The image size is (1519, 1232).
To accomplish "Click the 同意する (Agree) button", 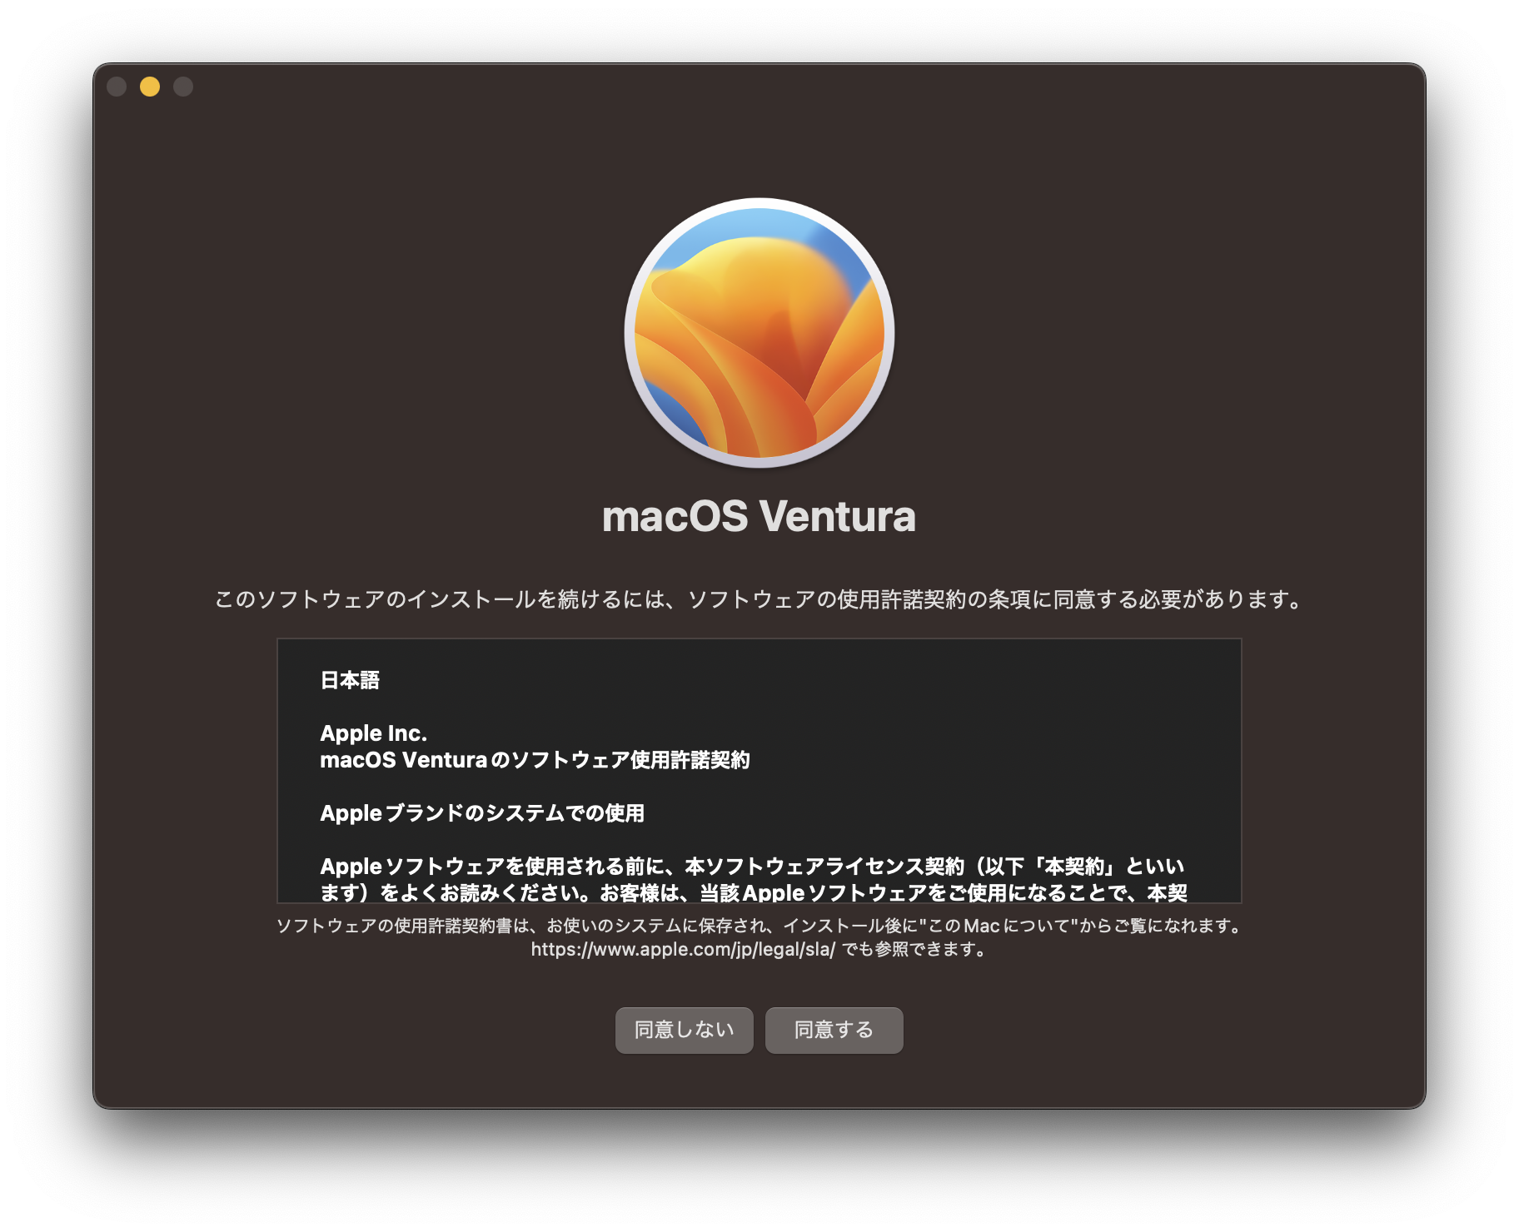I will click(x=834, y=1030).
